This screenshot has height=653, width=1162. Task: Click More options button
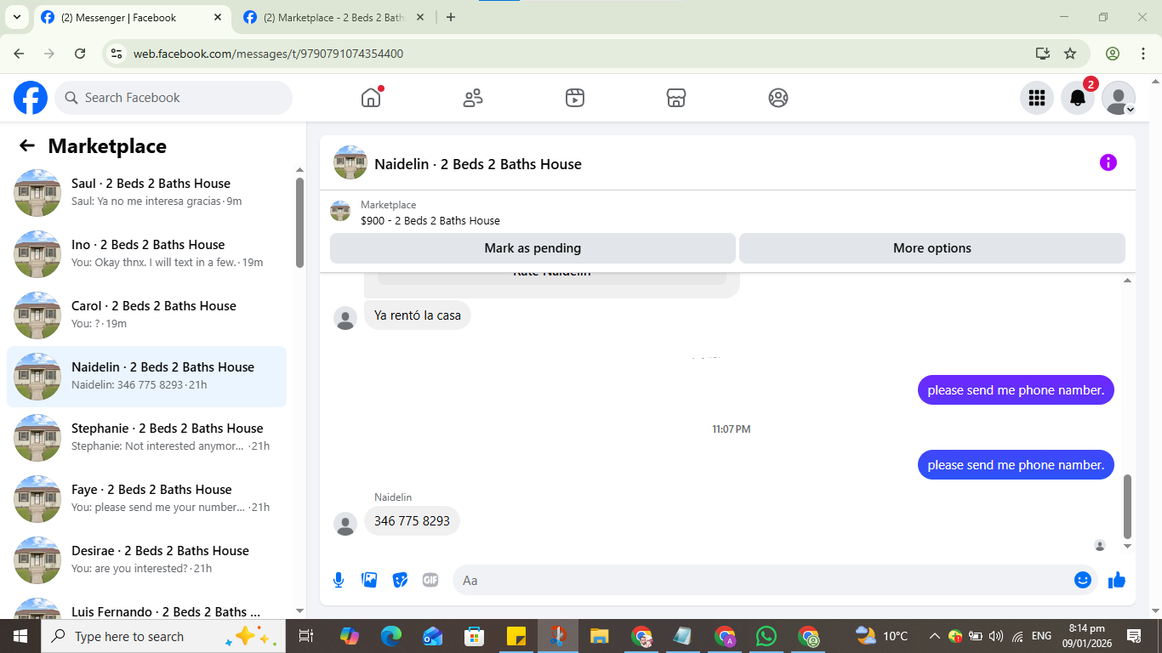coord(932,248)
